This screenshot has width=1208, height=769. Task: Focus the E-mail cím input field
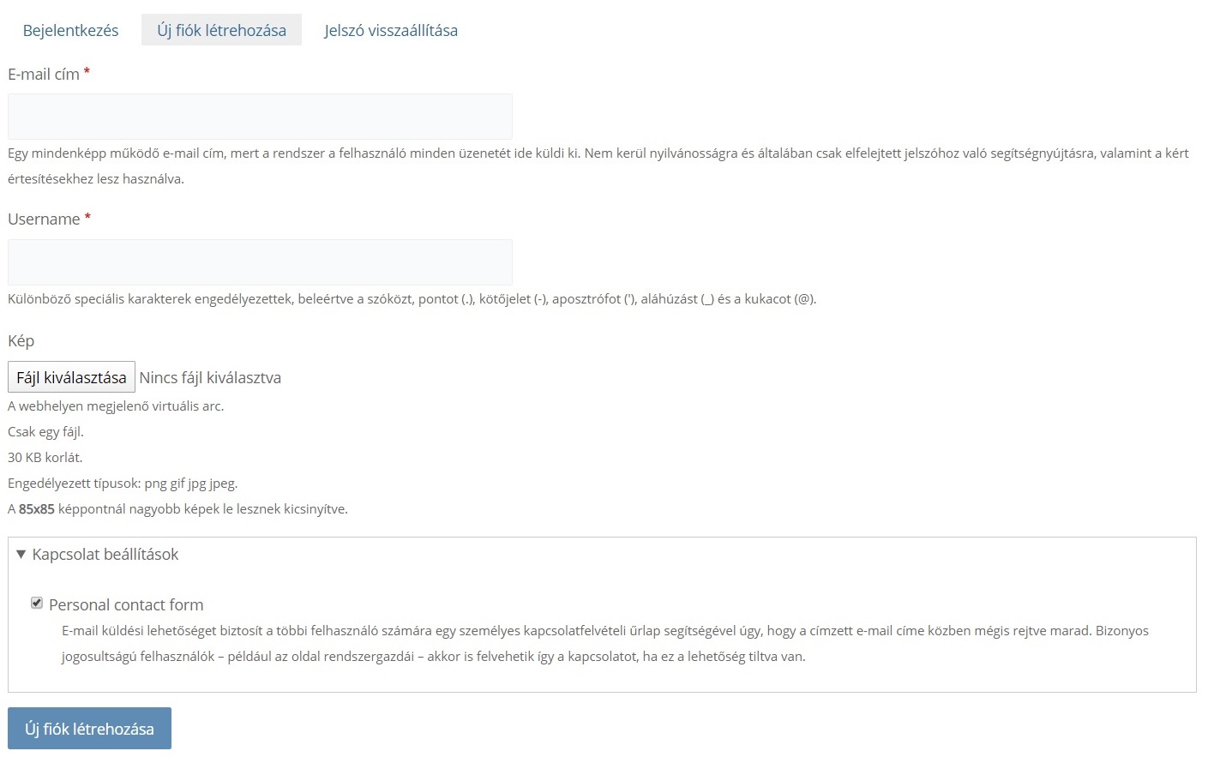tap(260, 117)
